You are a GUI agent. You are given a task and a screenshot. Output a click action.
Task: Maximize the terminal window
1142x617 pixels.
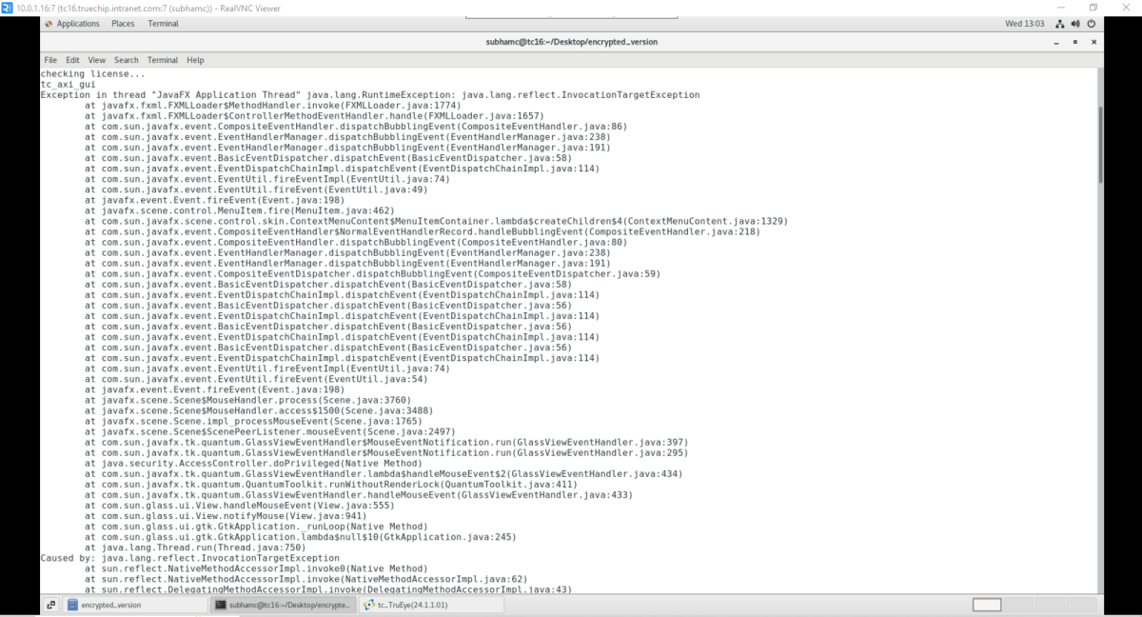click(1074, 42)
